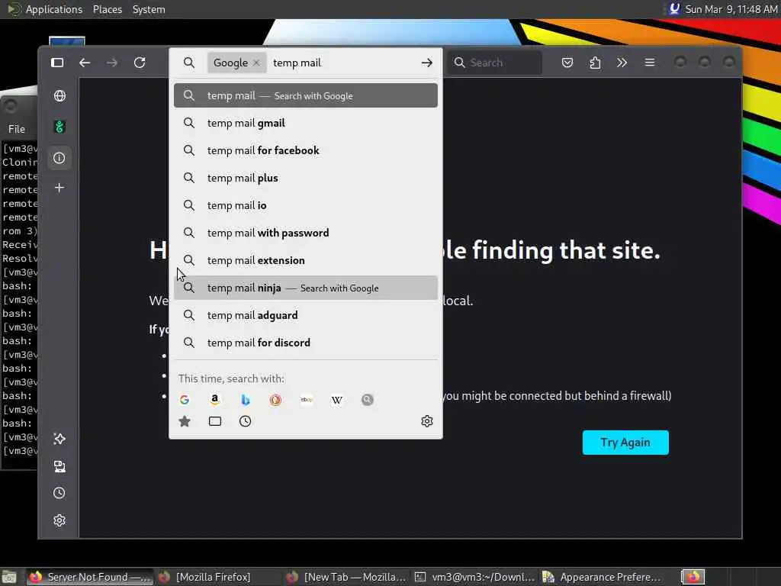Select the 'temp mail plus' suggestion
The image size is (781, 586).
pyautogui.click(x=306, y=178)
